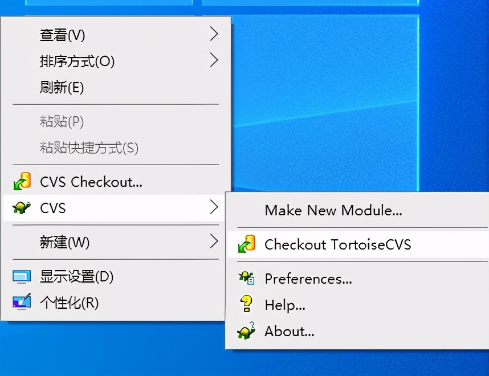Image resolution: width=489 pixels, height=376 pixels.
Task: Expand the 排序方式 submenu
Action: click(214, 61)
